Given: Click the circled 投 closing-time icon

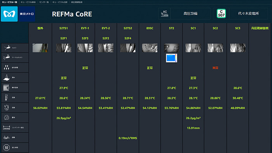Looking at the screenshot, I should tap(7, 148).
